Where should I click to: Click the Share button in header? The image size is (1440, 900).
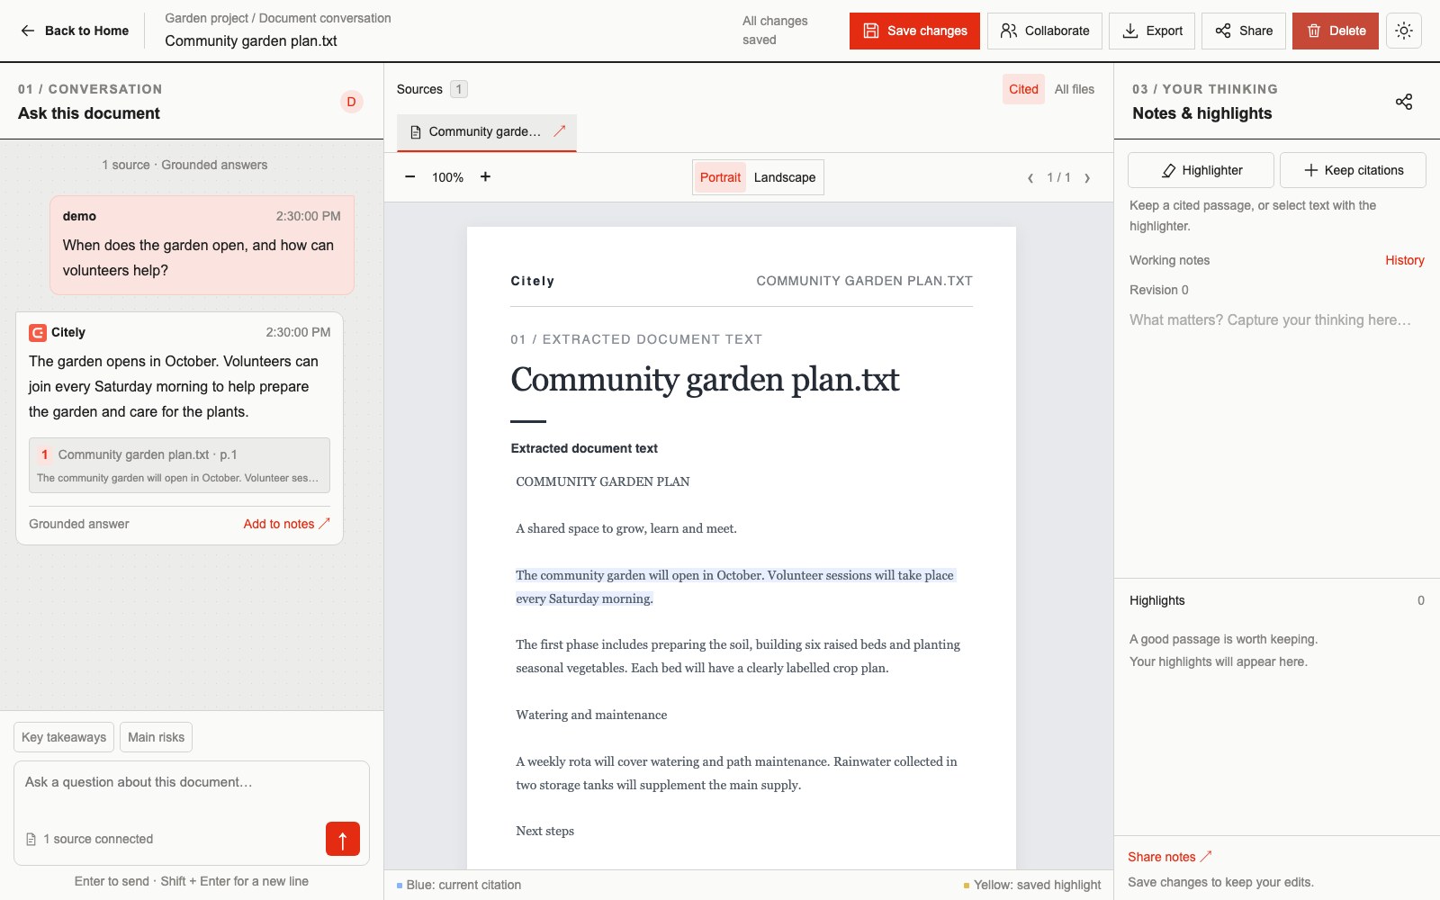[x=1244, y=31]
